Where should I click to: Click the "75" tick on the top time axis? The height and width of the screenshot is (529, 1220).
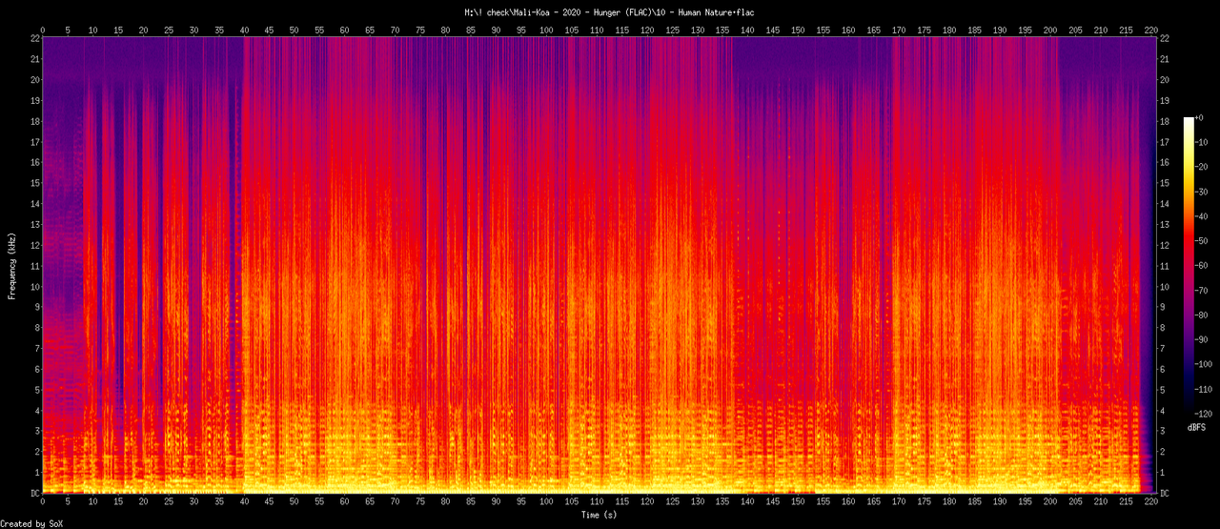pos(420,30)
